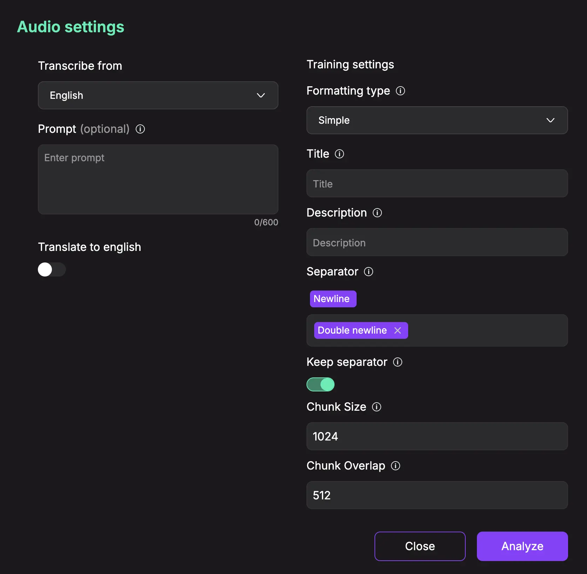Click the Keep separator label

click(x=347, y=362)
